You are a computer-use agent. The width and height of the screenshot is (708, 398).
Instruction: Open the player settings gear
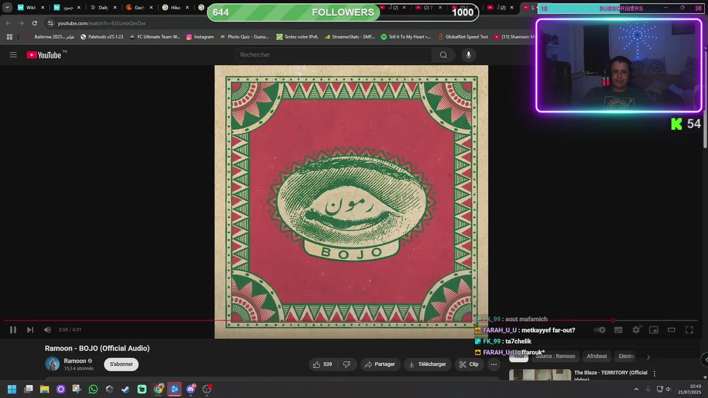(636, 330)
